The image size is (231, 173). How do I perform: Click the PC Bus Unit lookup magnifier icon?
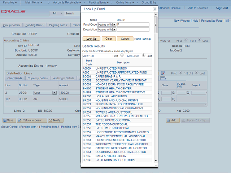point(188,93)
